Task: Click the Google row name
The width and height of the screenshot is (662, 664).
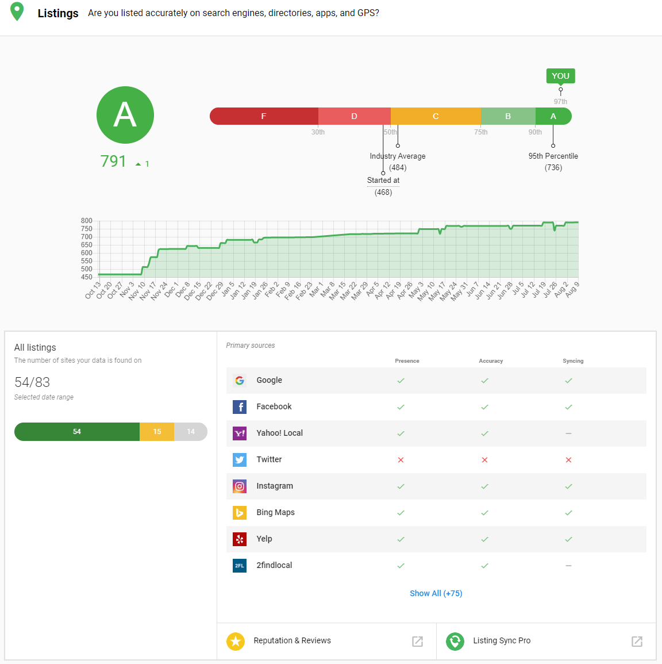Action: pos(269,380)
